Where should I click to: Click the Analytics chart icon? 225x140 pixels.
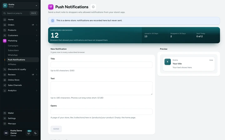(x=5, y=91)
